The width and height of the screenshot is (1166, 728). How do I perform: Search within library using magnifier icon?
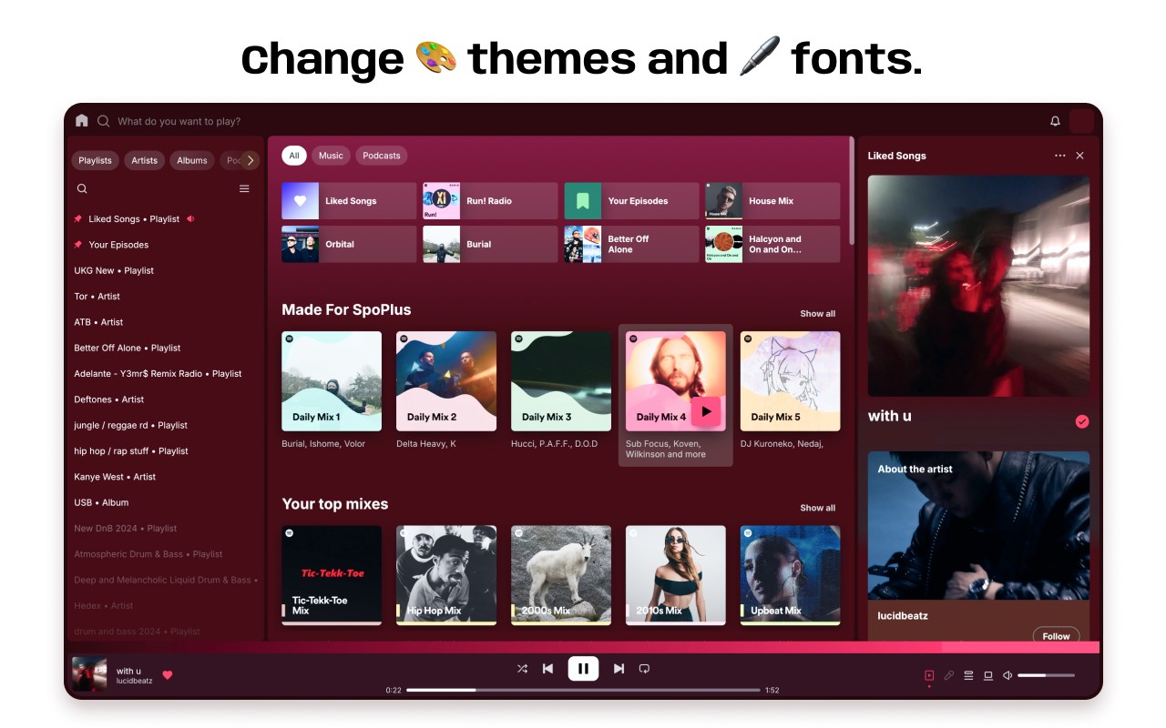point(82,188)
